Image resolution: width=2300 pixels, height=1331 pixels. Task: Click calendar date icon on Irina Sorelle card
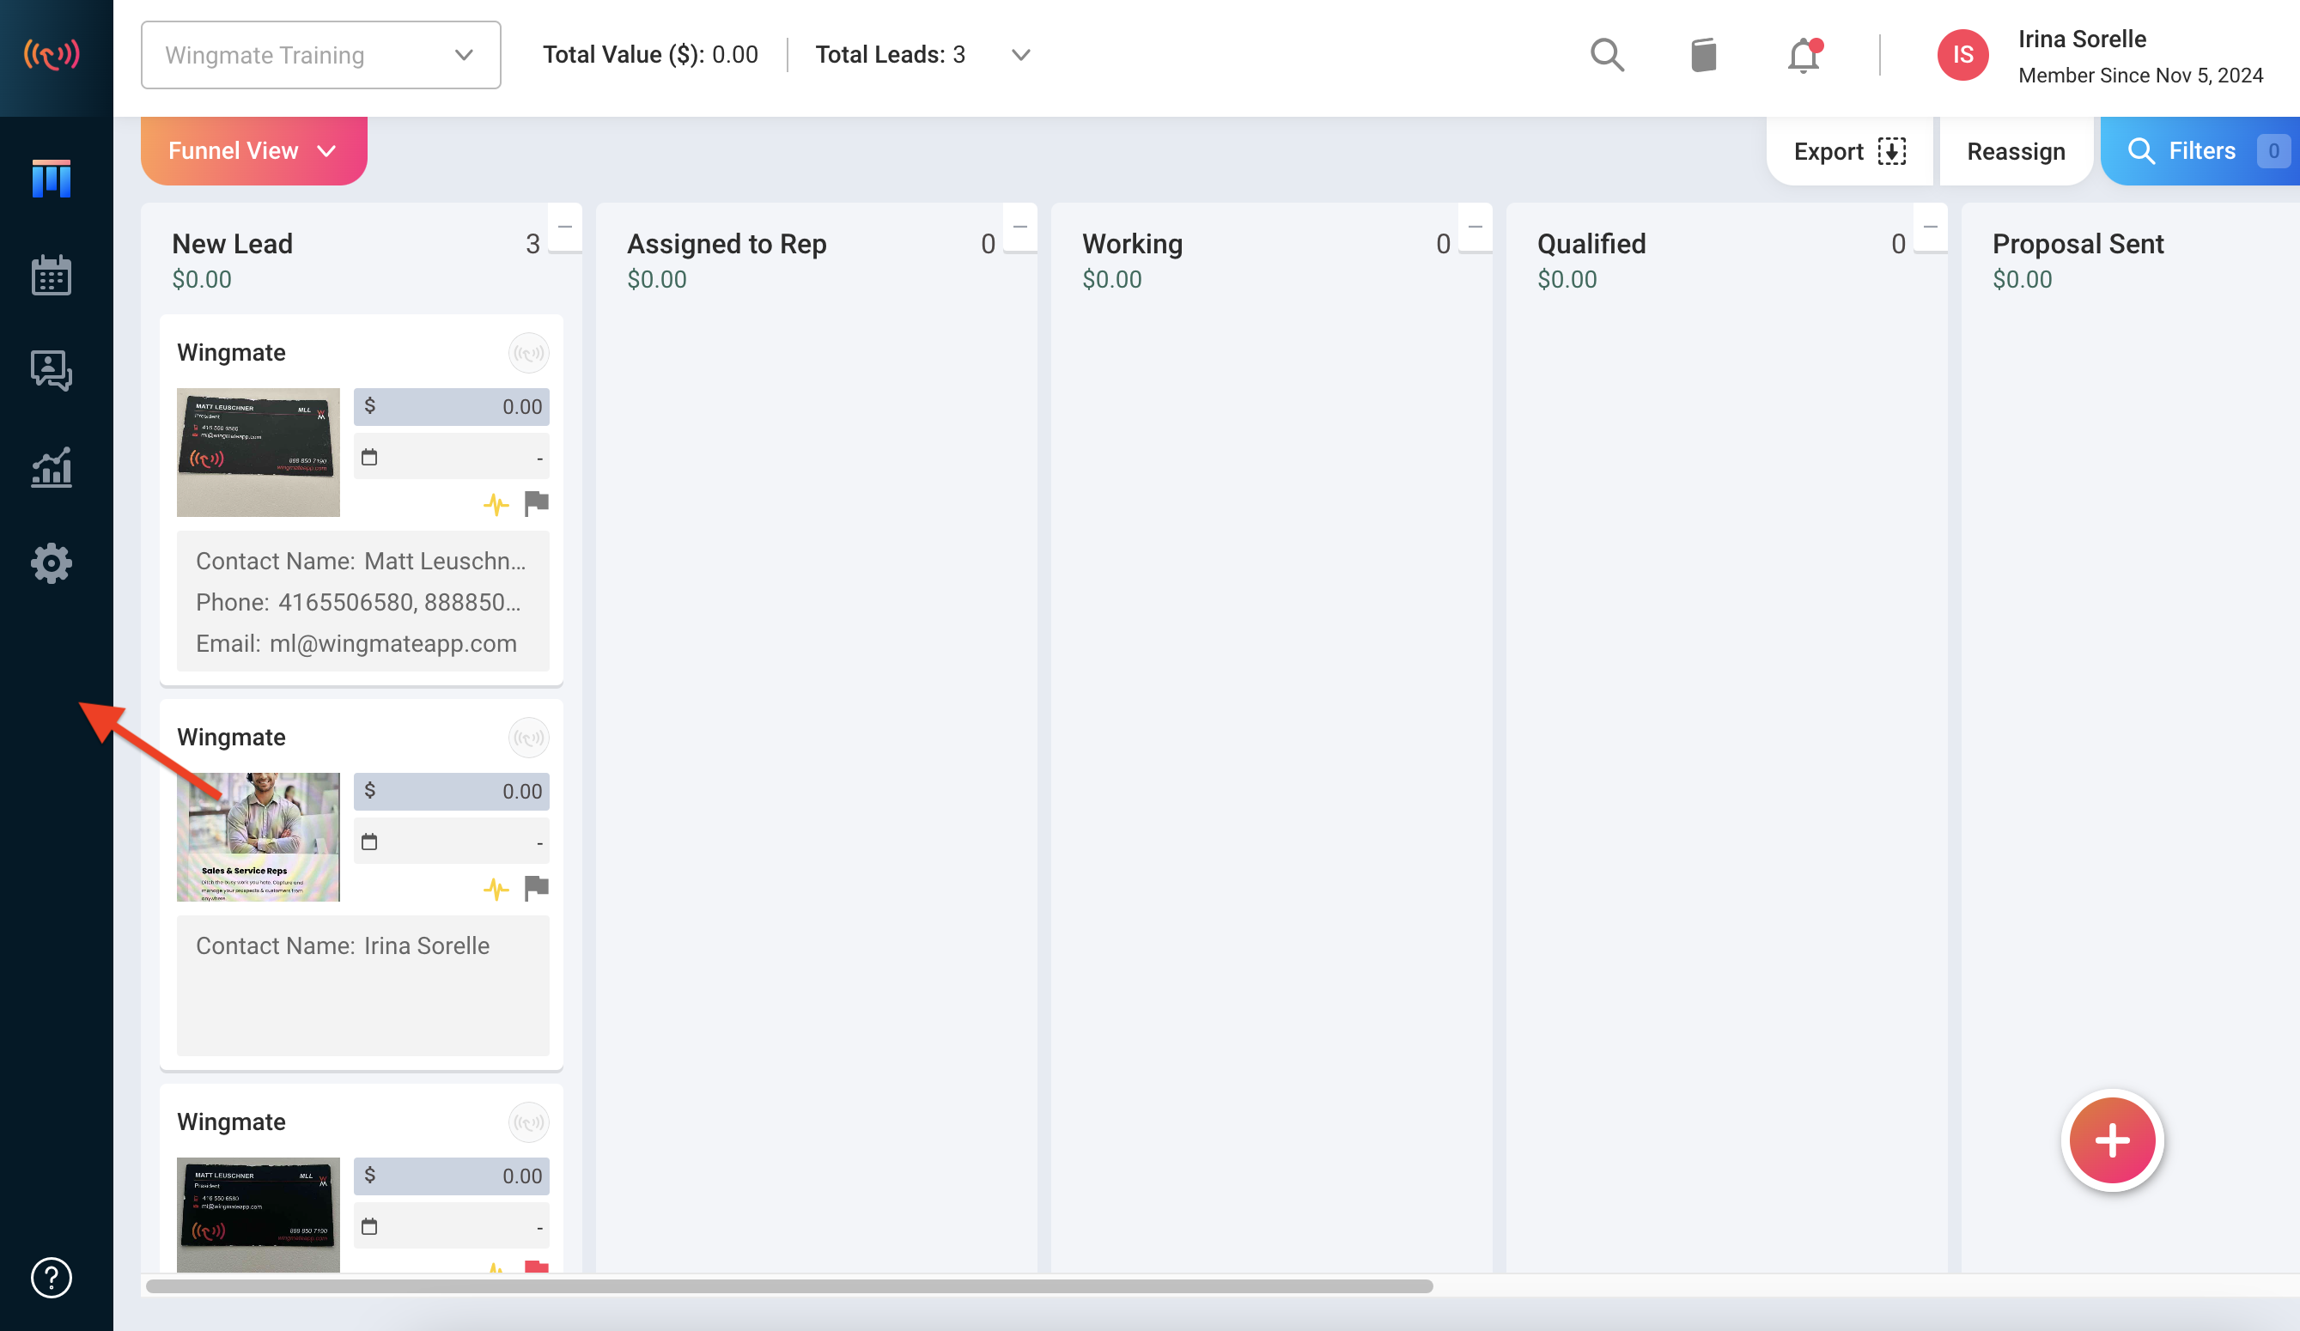pos(368,842)
